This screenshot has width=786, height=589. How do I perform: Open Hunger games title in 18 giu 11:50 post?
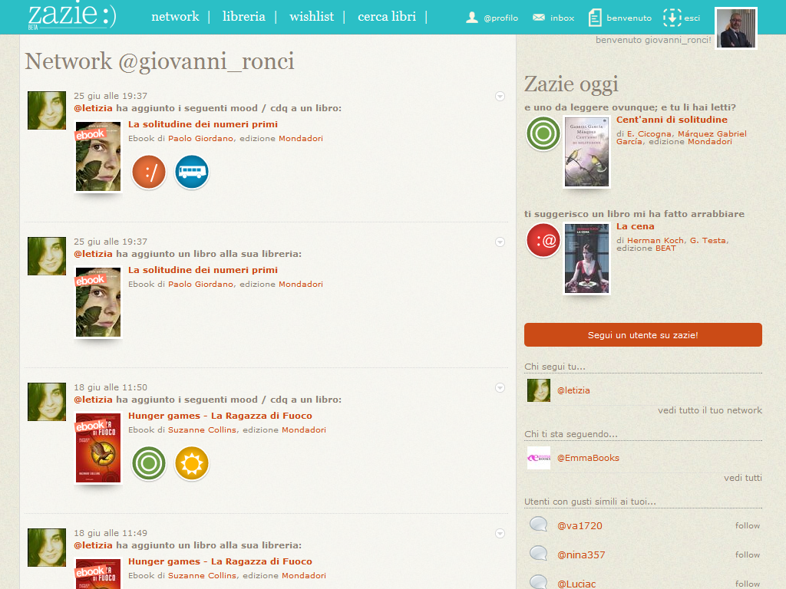pos(220,416)
